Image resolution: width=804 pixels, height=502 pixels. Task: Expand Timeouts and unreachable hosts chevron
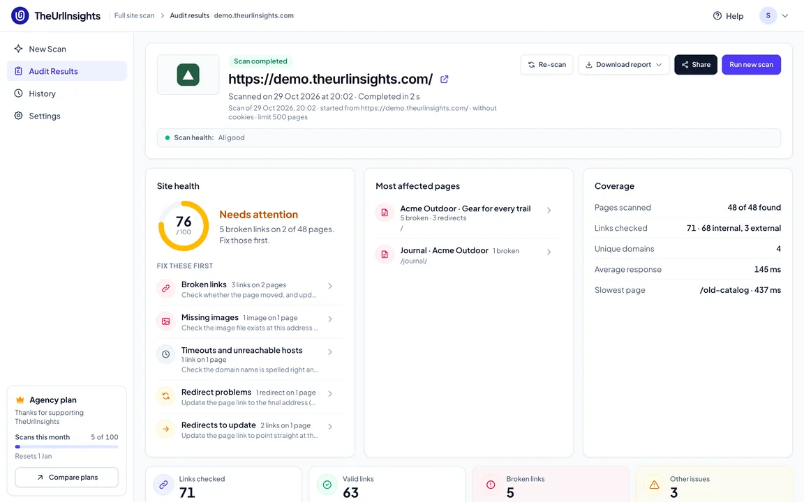pyautogui.click(x=330, y=352)
